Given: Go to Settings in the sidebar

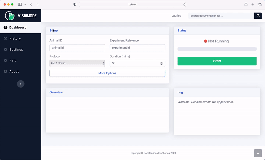Looking at the screenshot, I should (16, 50).
